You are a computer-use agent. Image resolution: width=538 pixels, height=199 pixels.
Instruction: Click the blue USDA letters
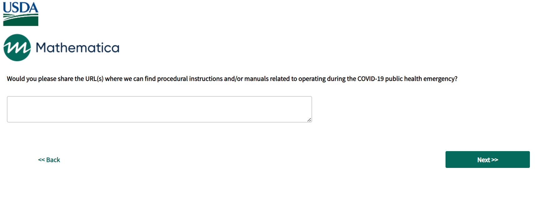point(21,7)
